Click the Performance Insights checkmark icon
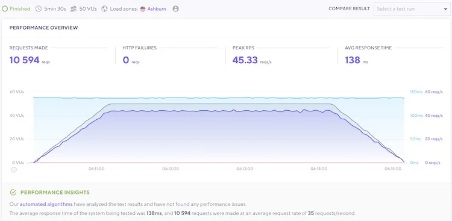Image resolution: width=452 pixels, height=221 pixels. [x=13, y=192]
